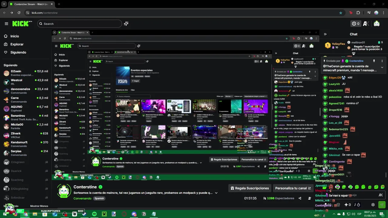Expand the pinned message chevron

pos(382,68)
